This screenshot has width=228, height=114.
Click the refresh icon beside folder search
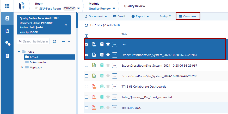[x=54, y=41]
